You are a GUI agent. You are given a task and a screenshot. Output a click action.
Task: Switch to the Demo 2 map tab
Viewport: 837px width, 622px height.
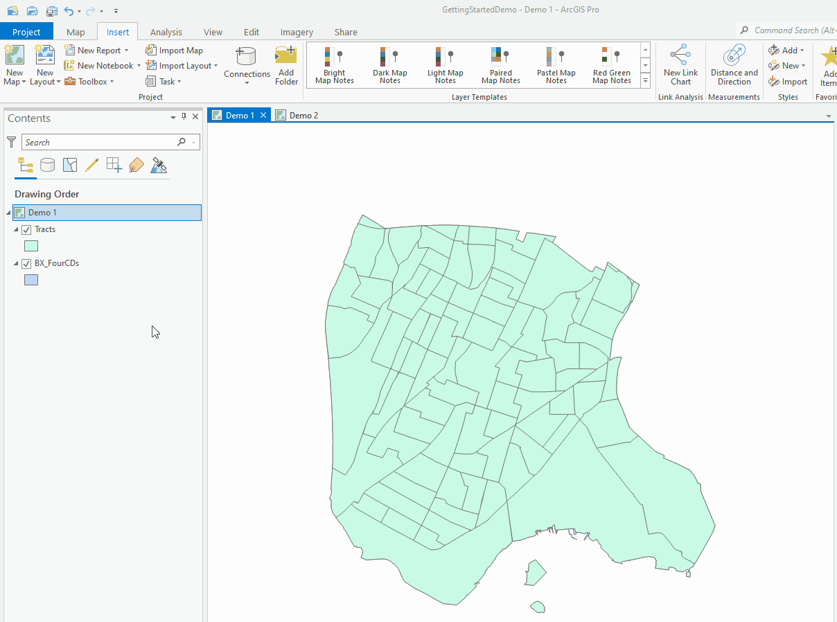point(303,115)
